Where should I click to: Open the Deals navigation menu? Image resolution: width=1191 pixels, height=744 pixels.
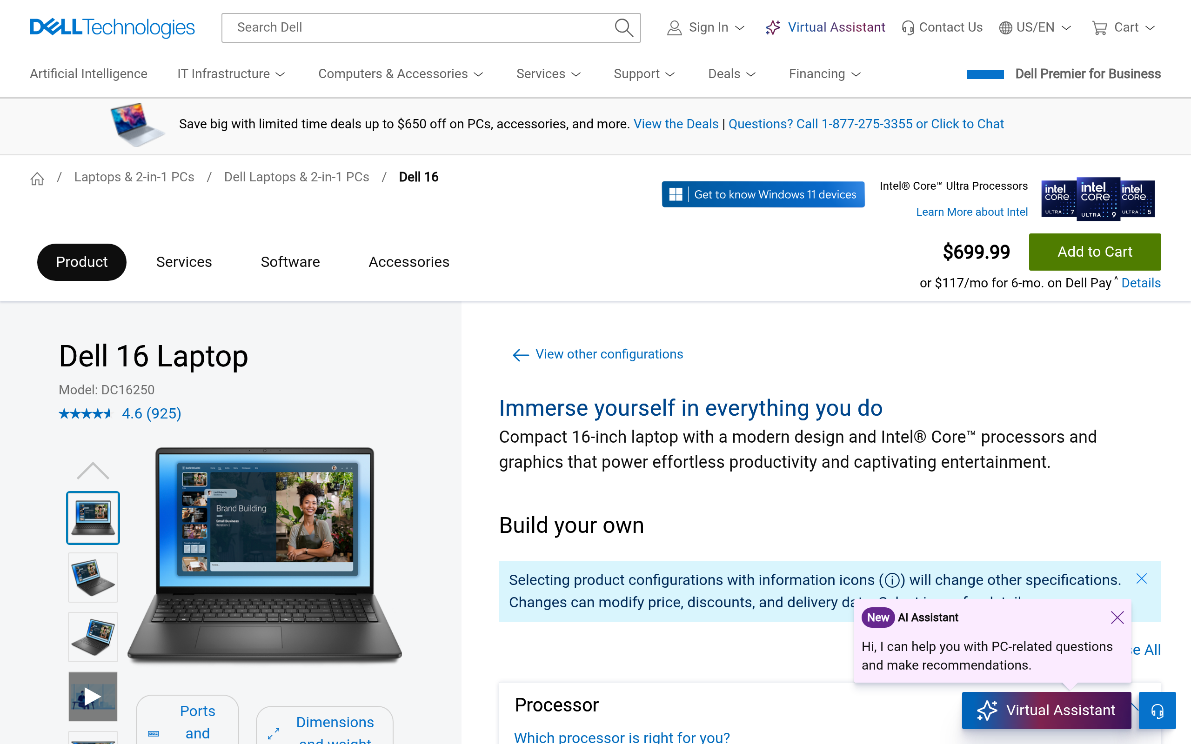click(x=731, y=74)
